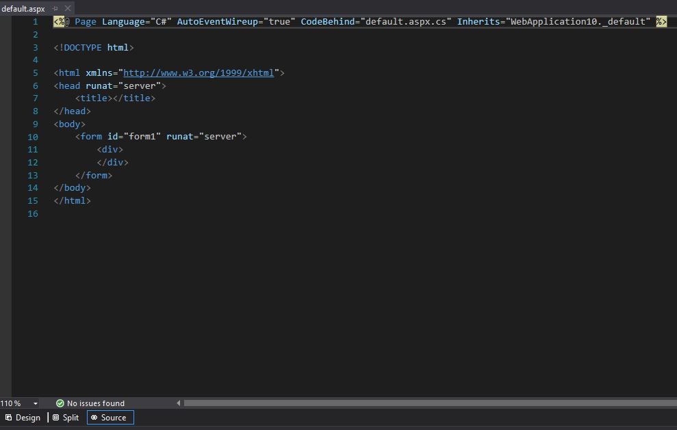
Task: Open the w3.org xhtml namespace link
Action: click(x=199, y=72)
